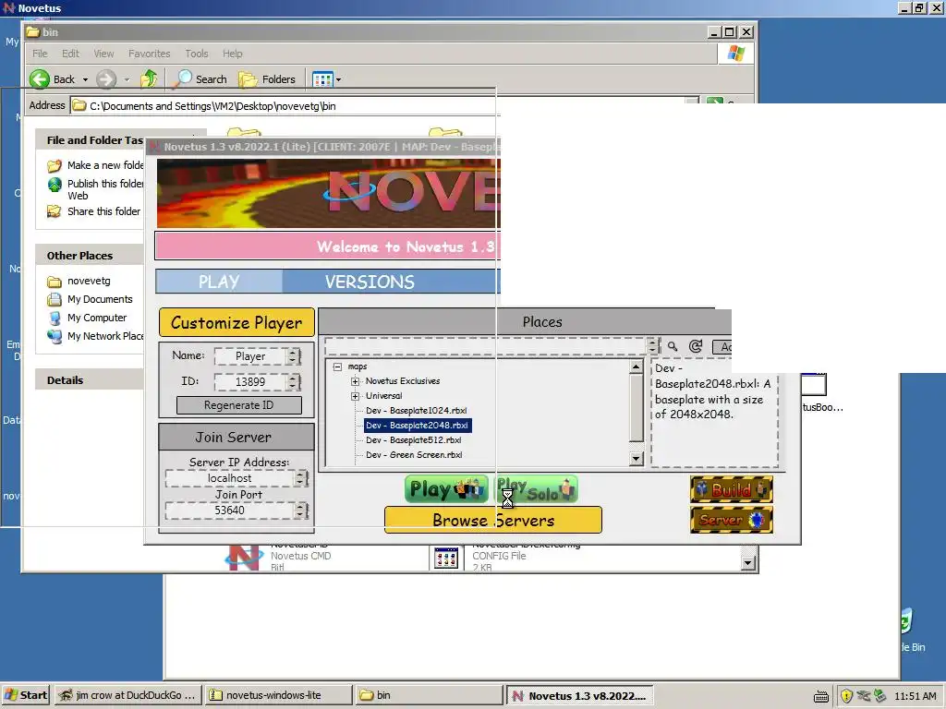Screen dimensions: 946x709
Task: Switch to the VERSIONS tab
Action: pos(370,282)
